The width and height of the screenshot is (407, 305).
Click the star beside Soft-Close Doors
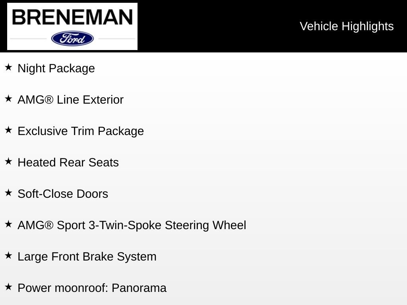tap(9, 193)
